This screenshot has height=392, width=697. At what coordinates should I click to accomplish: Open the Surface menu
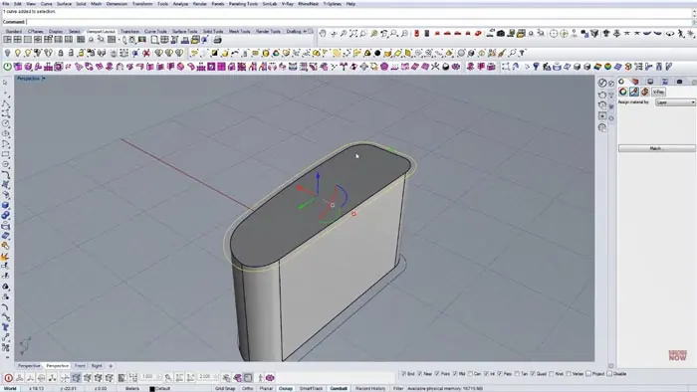pyautogui.click(x=64, y=4)
